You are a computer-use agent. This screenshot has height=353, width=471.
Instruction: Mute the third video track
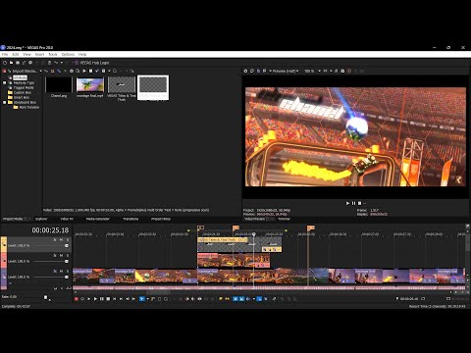[61, 272]
